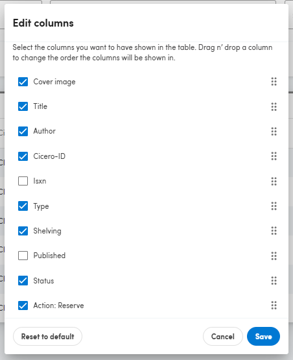
Task: Click the Status column label
Action: point(43,281)
